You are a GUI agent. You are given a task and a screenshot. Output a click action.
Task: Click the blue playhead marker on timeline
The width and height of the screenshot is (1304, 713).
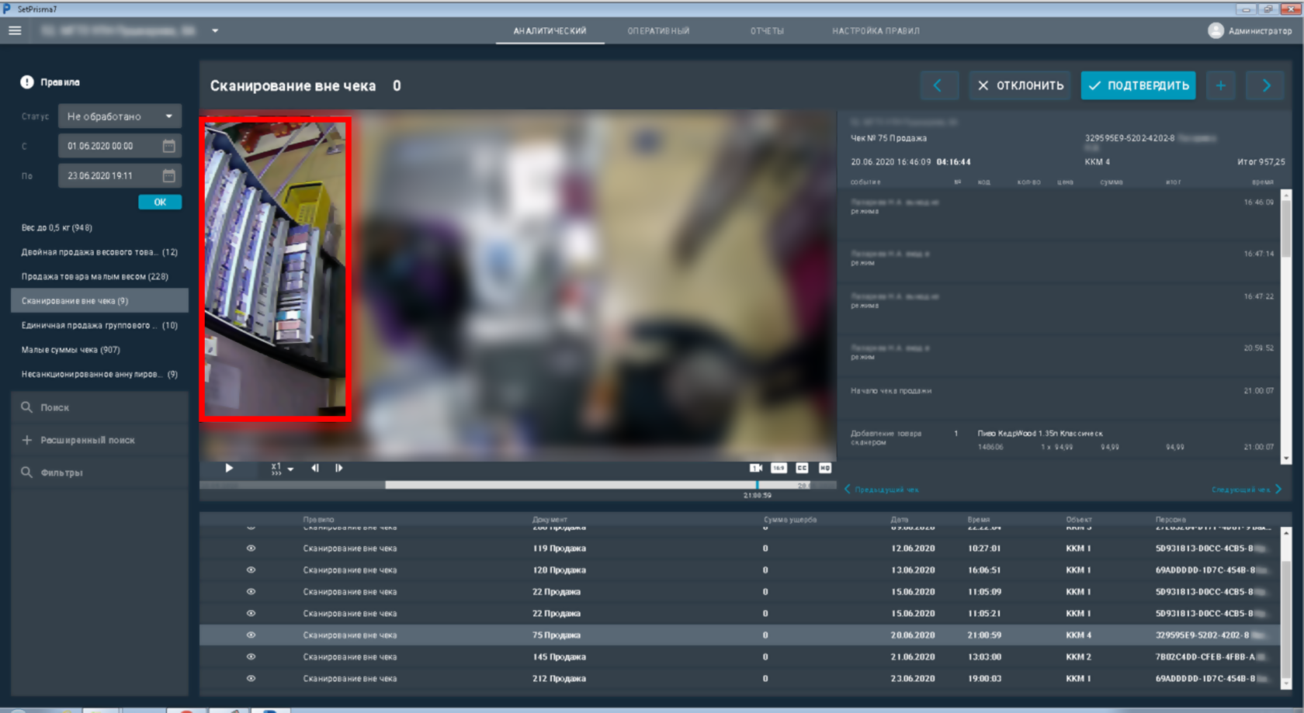point(758,485)
